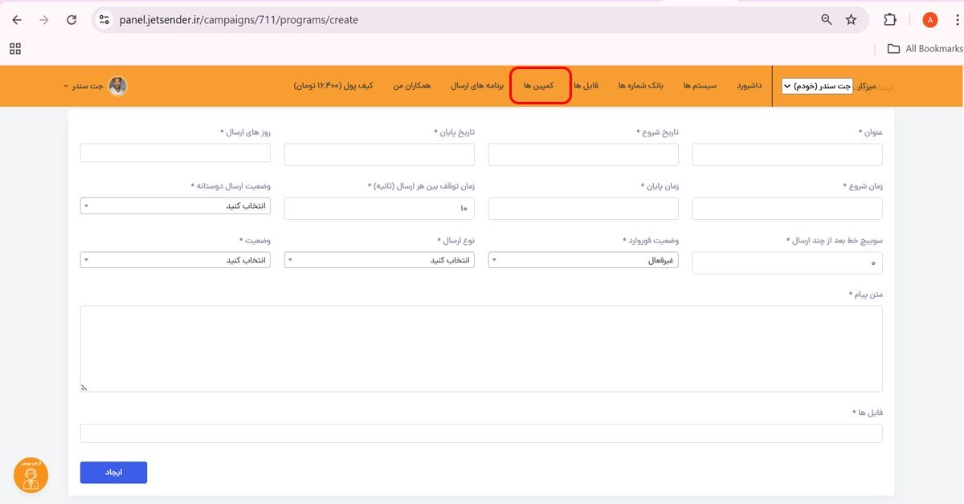Open the وضعیت ارسال دوستانه dropdown
The image size is (964, 504).
(x=175, y=206)
